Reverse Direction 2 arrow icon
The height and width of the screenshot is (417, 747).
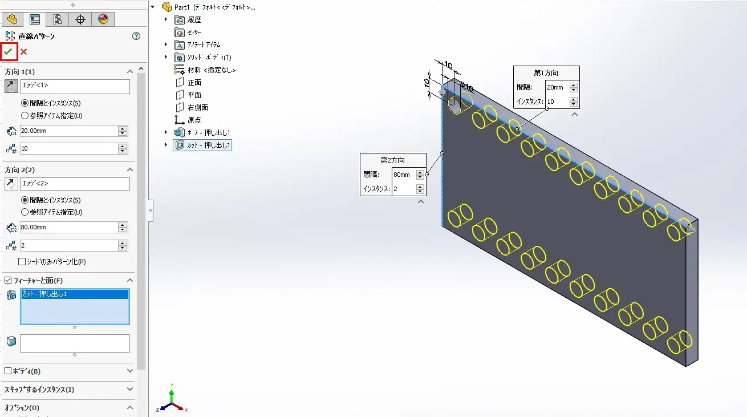pyautogui.click(x=11, y=184)
